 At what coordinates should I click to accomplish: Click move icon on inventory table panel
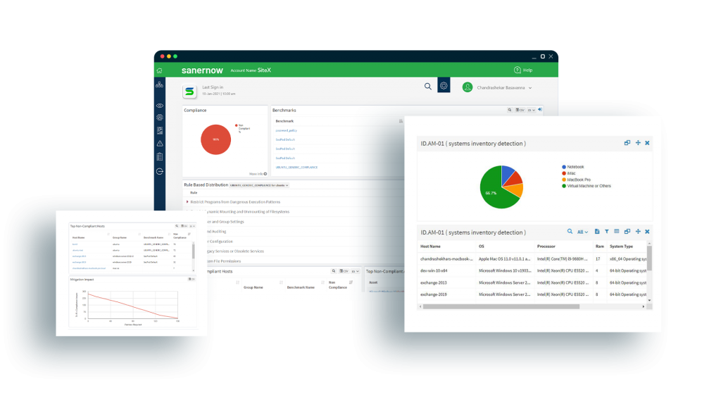pyautogui.click(x=638, y=232)
